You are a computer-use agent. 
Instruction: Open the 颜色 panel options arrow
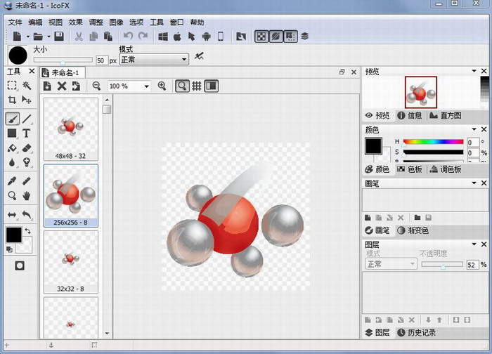tap(474, 129)
